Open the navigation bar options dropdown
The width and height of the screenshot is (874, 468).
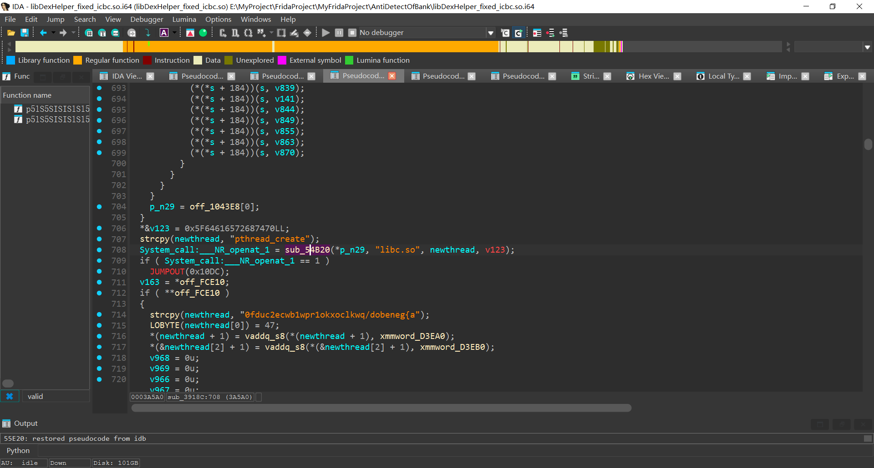pyautogui.click(x=867, y=47)
